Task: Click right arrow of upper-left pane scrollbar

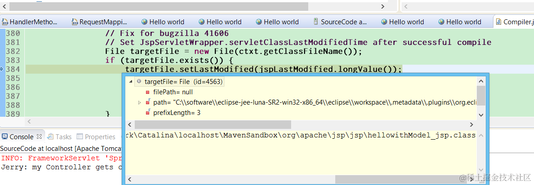Action: click(x=383, y=6)
